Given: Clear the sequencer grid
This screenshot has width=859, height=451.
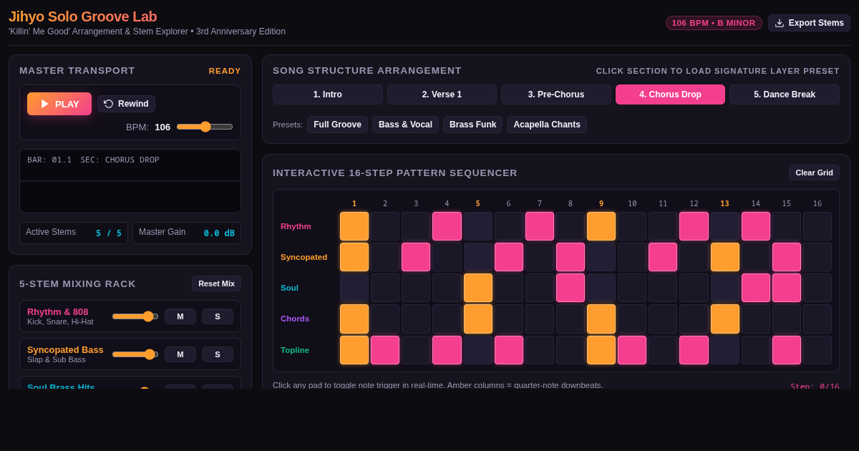Looking at the screenshot, I should pos(814,173).
